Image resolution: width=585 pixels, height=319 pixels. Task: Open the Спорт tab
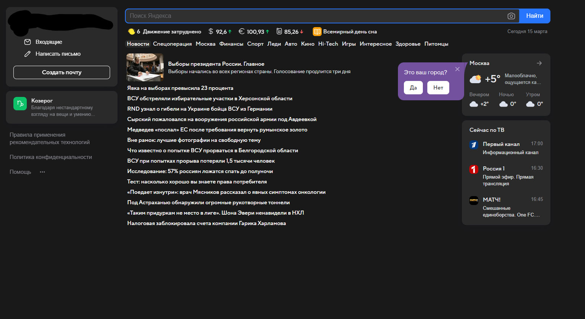(x=255, y=44)
